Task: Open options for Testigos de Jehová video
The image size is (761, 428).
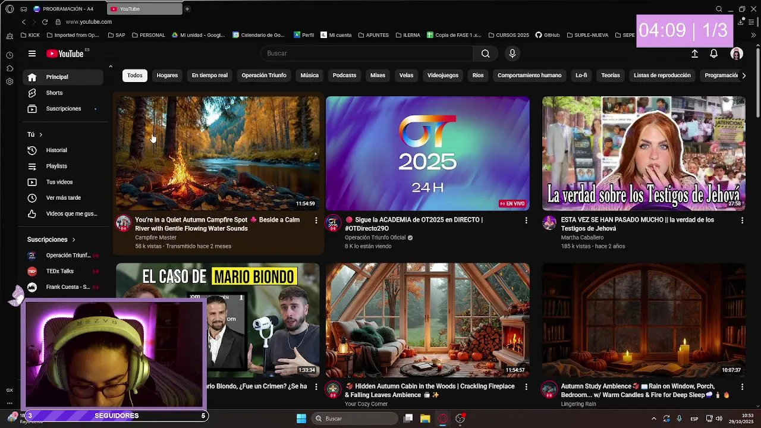Action: tap(742, 221)
